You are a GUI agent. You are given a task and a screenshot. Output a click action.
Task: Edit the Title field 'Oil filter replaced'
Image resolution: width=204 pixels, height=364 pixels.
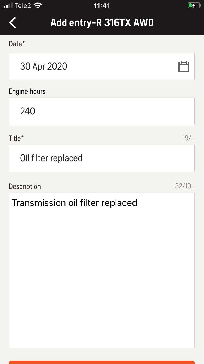pos(101,158)
